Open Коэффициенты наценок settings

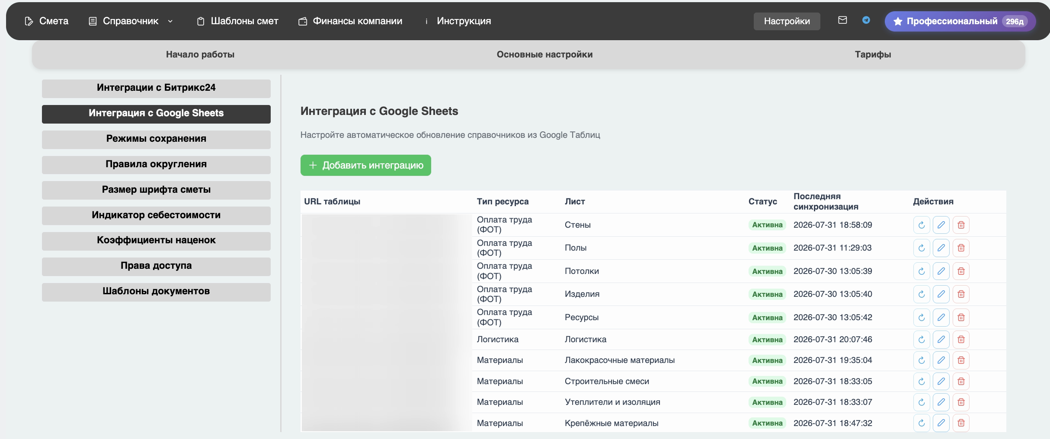(156, 241)
